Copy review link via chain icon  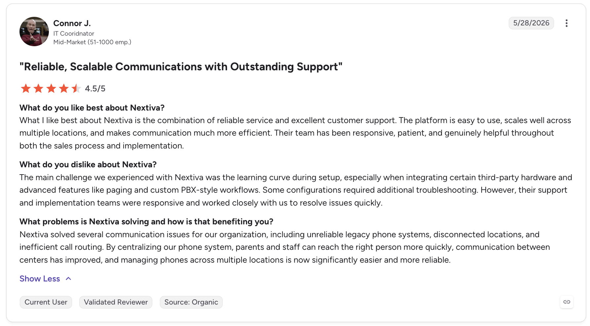567,302
